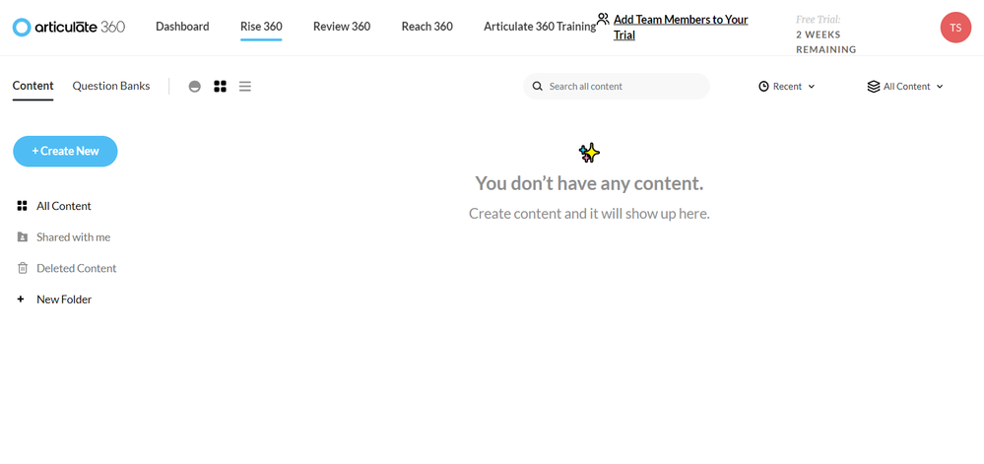Click the Create New button
The width and height of the screenshot is (984, 464).
(x=65, y=152)
